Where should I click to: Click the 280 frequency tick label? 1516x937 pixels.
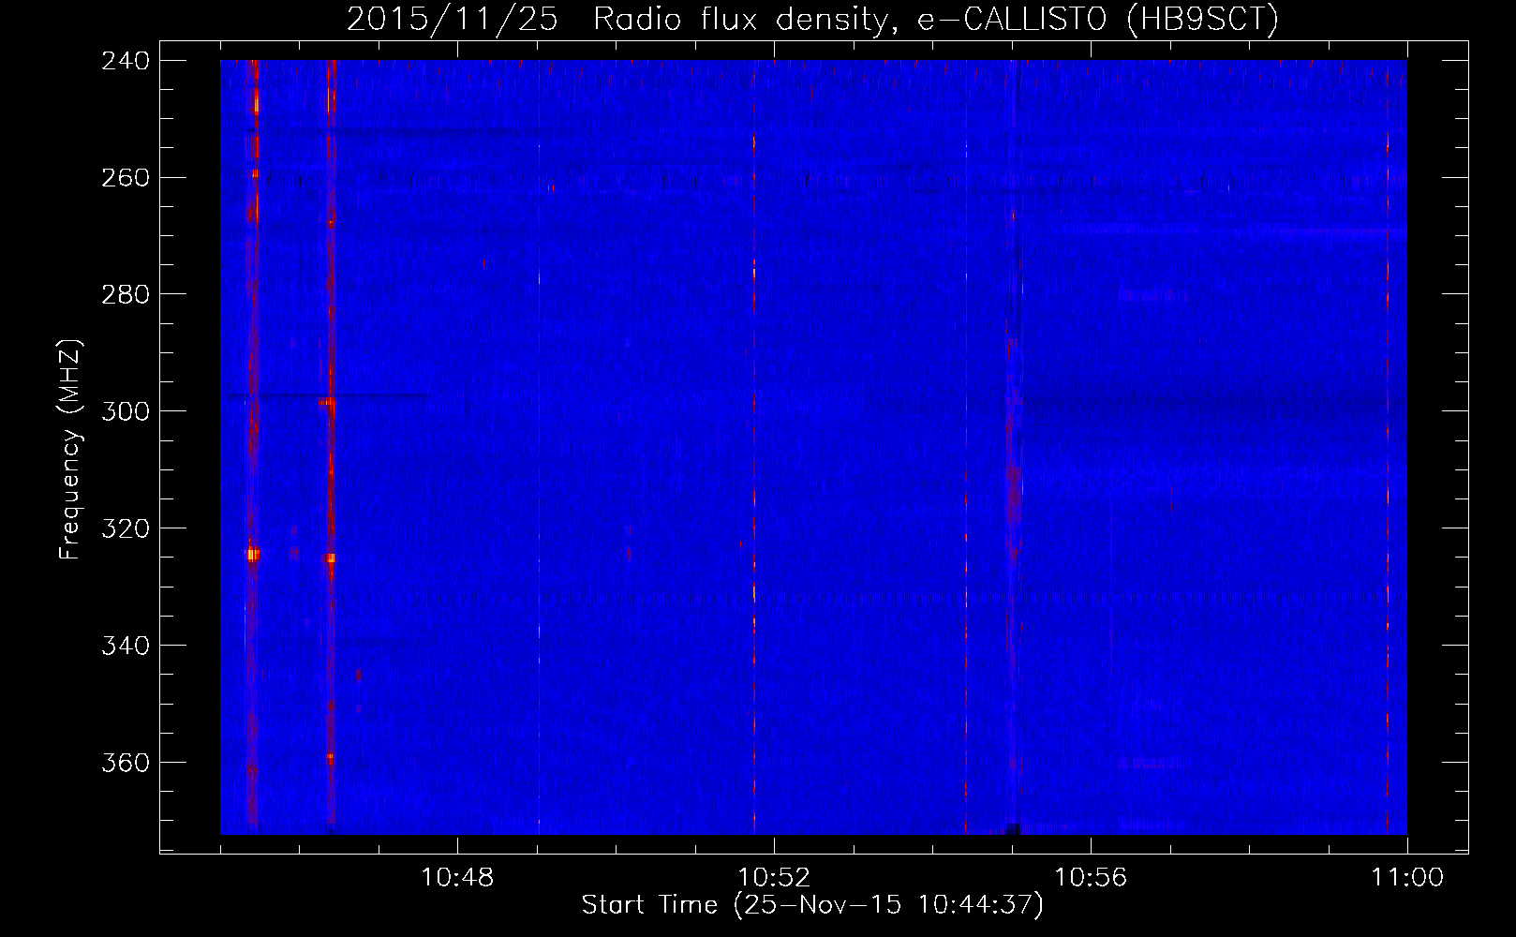[126, 294]
